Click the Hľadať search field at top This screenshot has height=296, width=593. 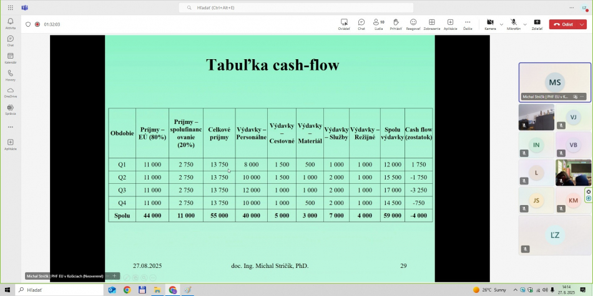click(296, 7)
